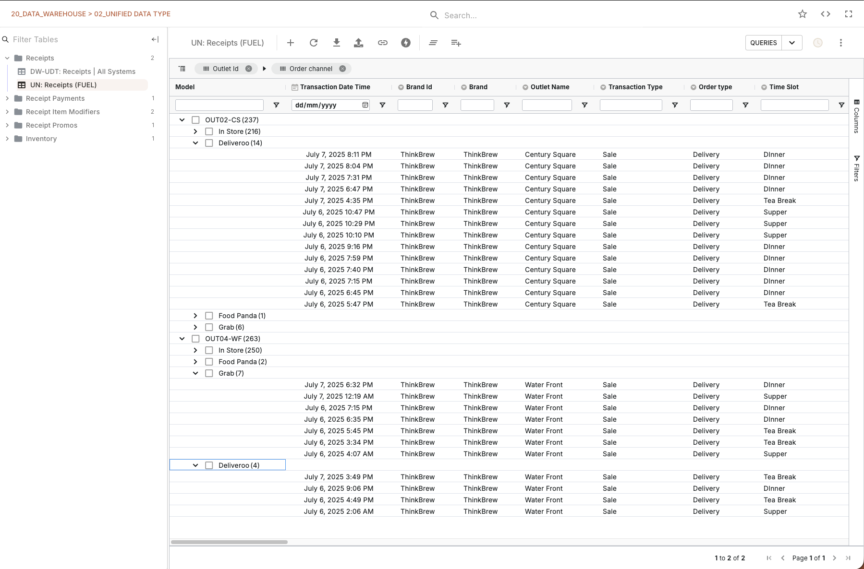Check the OUT02-CS group checkbox
Viewport: 864px width, 569px height.
(x=195, y=120)
